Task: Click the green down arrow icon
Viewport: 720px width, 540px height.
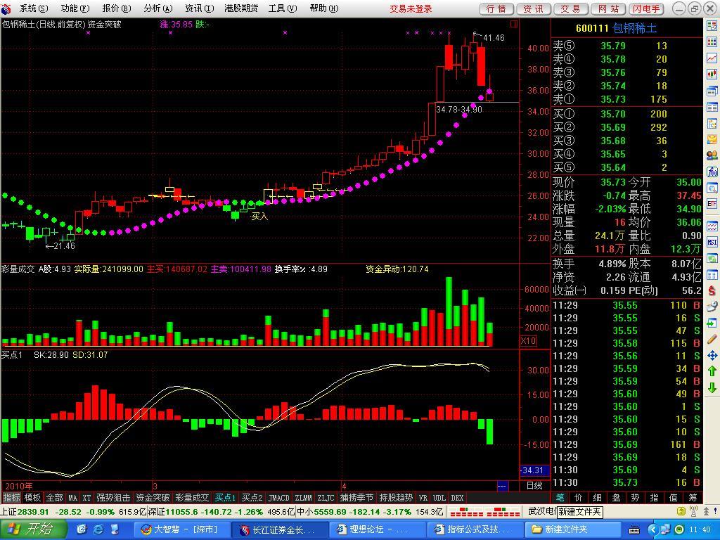Action: point(712,387)
